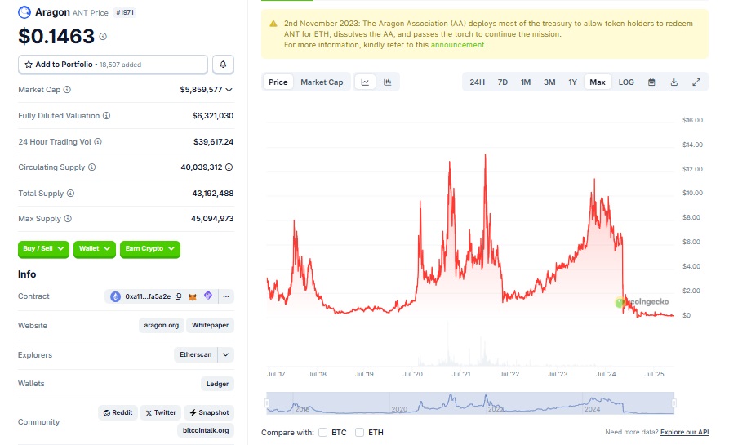
Task: Click the price alert bell icon
Action: pos(223,65)
